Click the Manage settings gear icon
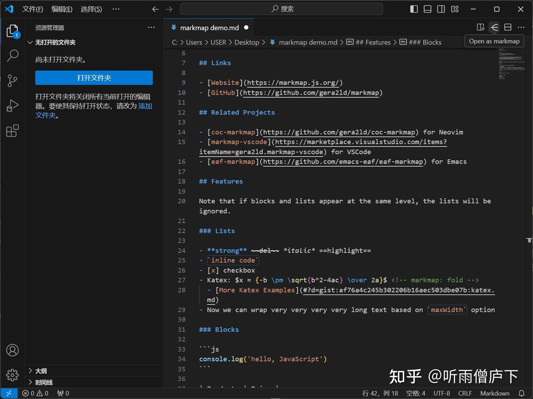 [x=12, y=375]
